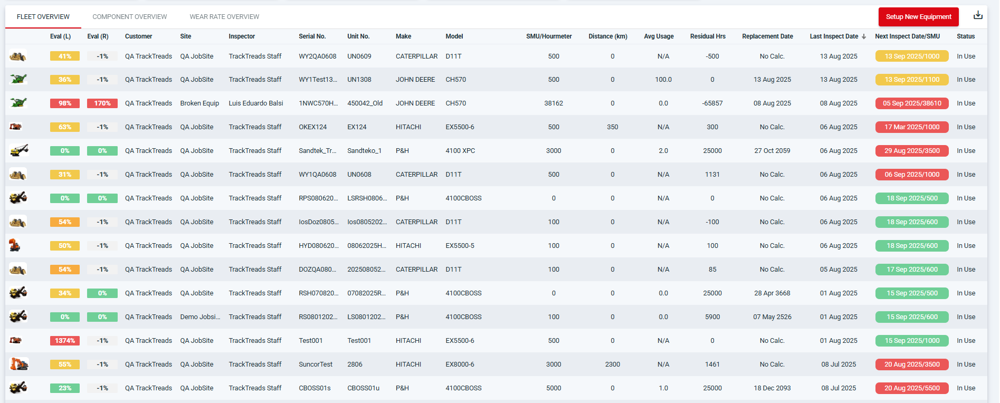Open the Wear Rate Overview tab
Viewport: 1000px width, 403px height.
[x=224, y=17]
